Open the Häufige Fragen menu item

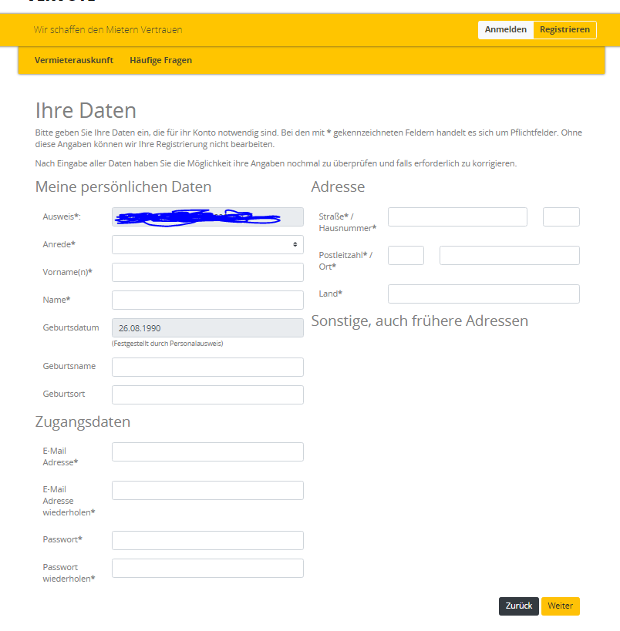coord(160,60)
